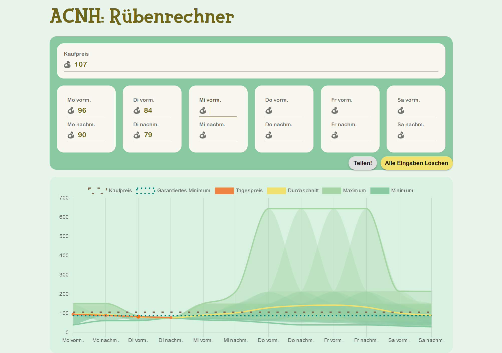Image resolution: width=502 pixels, height=353 pixels.
Task: Toggle Garantiertes Minimum legend entry
Action: [173, 190]
